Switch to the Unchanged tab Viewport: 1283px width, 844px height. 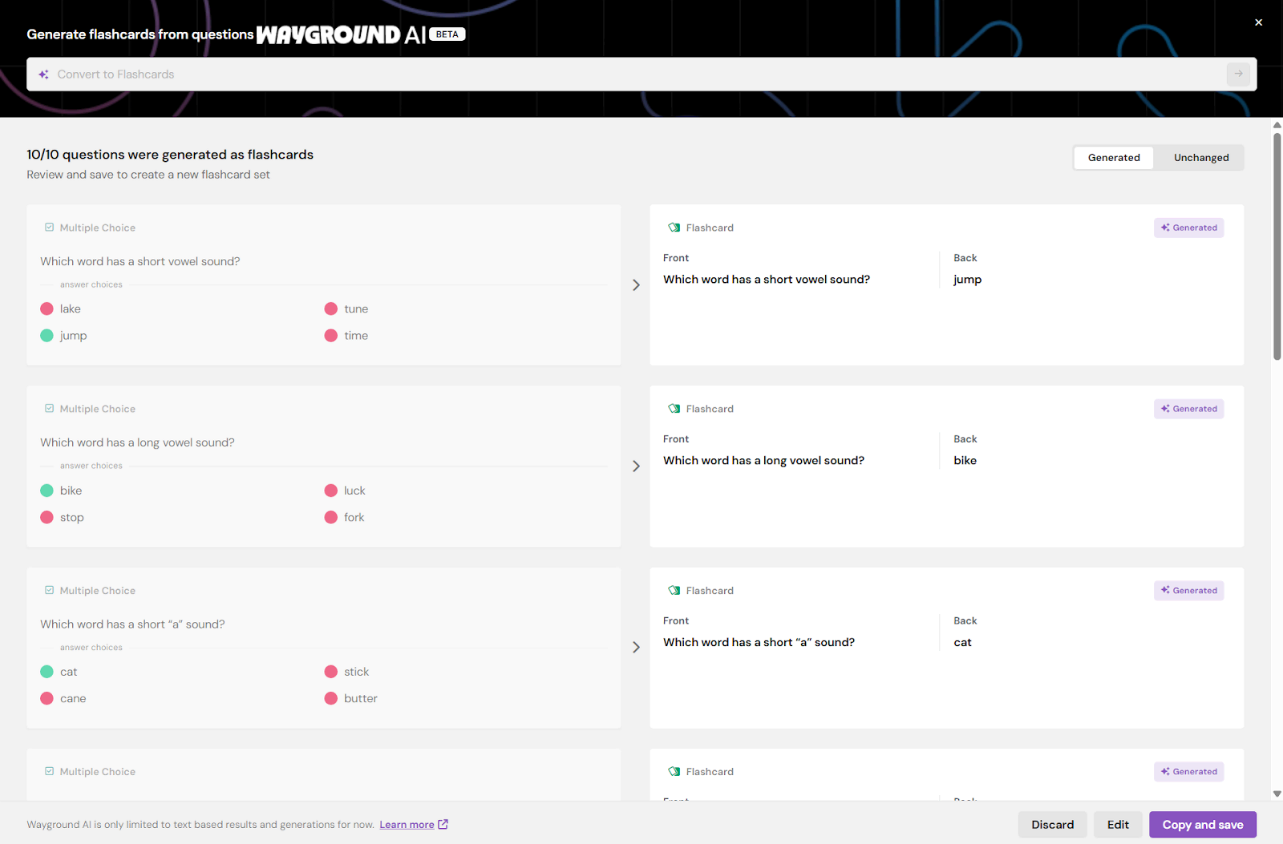coord(1200,158)
